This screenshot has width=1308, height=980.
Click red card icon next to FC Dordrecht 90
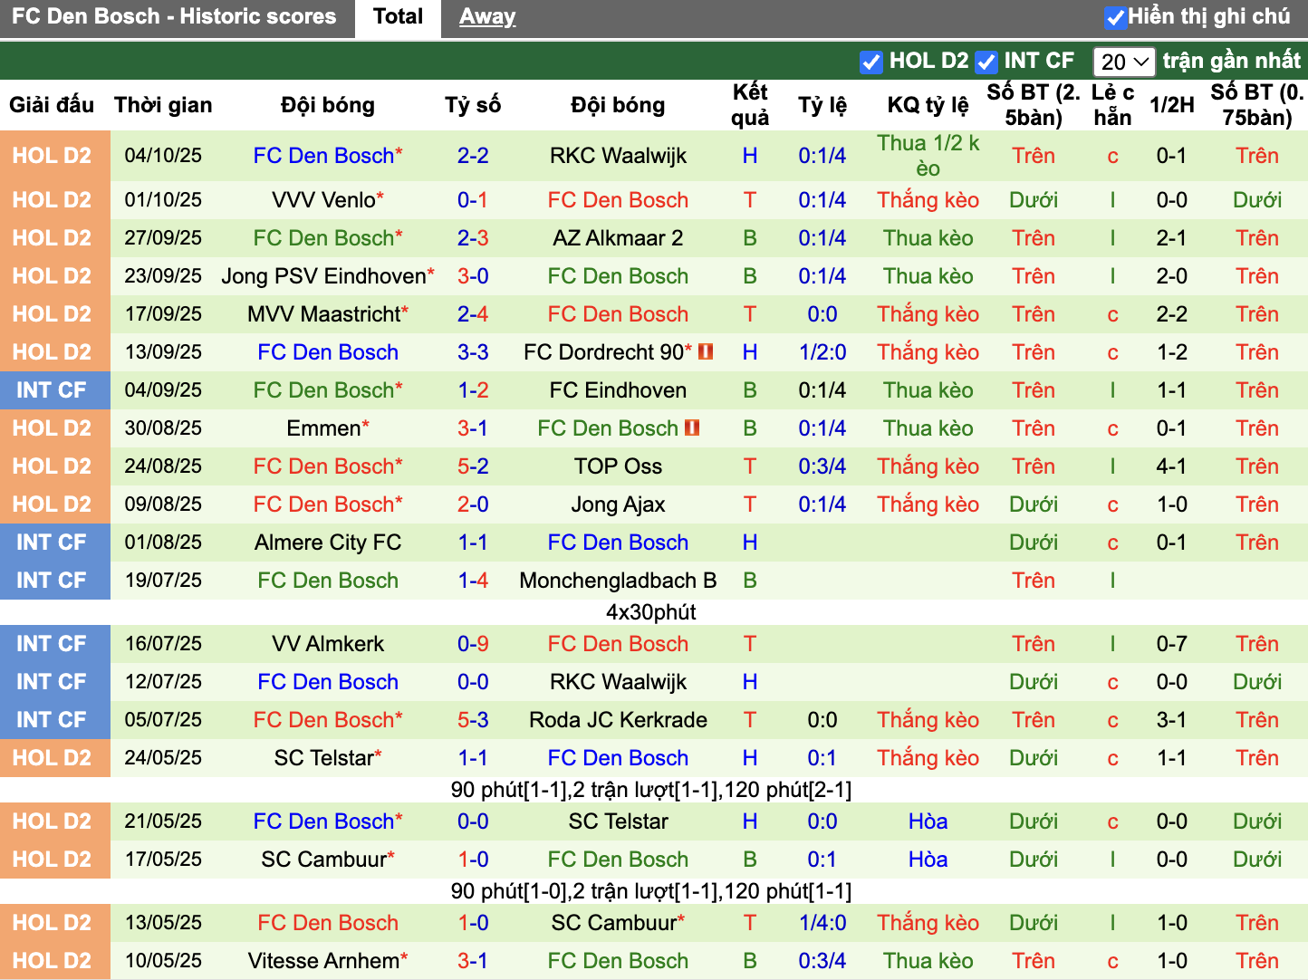706,351
